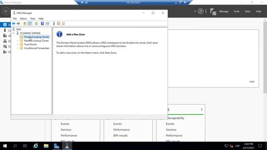Open Server Manager Tools menu
267x150 pixels.
(x=237, y=11)
